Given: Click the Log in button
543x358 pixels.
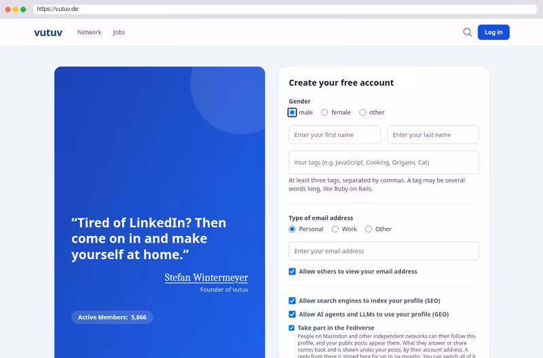Looking at the screenshot, I should pyautogui.click(x=493, y=32).
